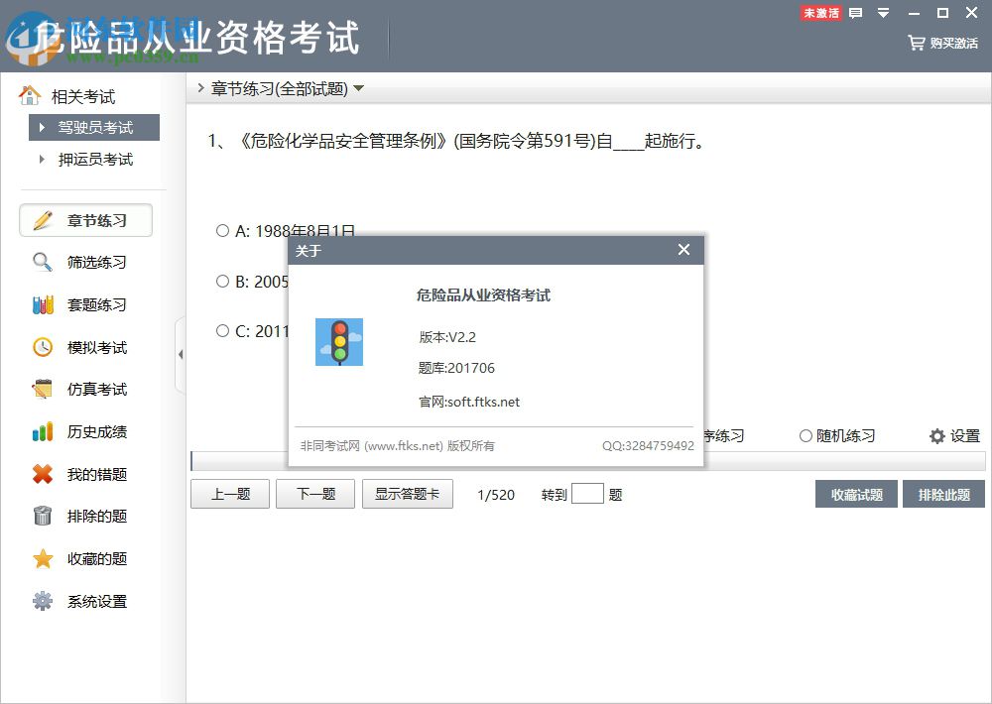Screen dimensions: 992x704
Task: Open the titlebar dropdown arrow menu
Action: pos(881,13)
